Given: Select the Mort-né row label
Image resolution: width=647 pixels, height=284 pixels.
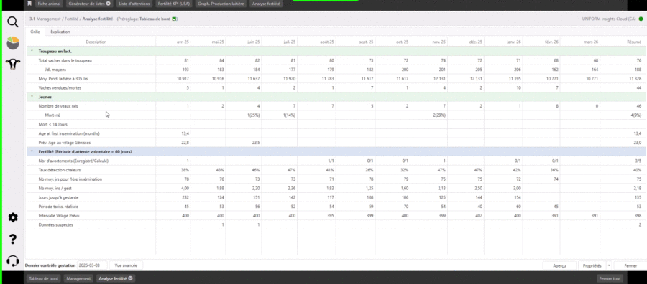Looking at the screenshot, I should [52, 115].
